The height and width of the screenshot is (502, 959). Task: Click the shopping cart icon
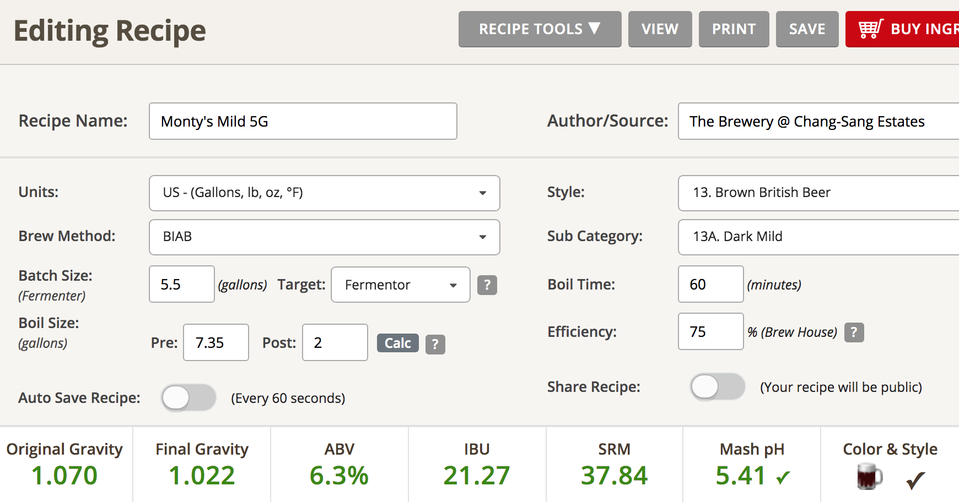click(870, 29)
